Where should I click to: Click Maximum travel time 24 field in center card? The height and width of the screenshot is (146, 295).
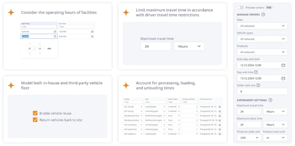[156, 46]
